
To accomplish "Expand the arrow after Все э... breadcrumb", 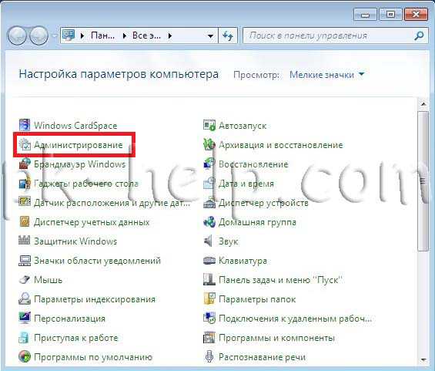I will [x=170, y=35].
